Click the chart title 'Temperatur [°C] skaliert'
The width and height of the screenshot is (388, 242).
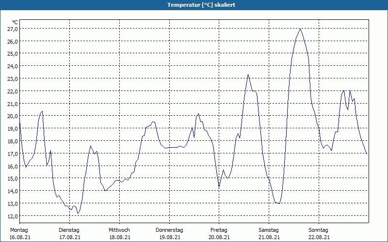(x=194, y=5)
